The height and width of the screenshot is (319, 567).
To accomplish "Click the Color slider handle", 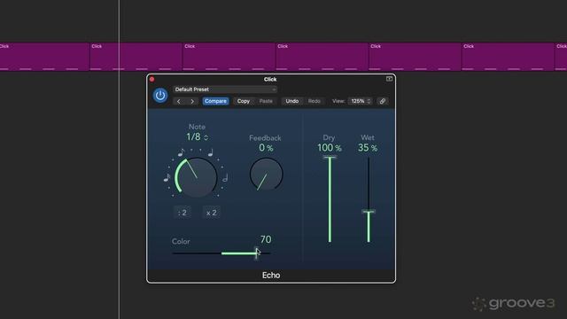I will [x=256, y=253].
